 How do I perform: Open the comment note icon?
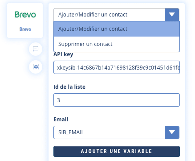tap(36, 49)
